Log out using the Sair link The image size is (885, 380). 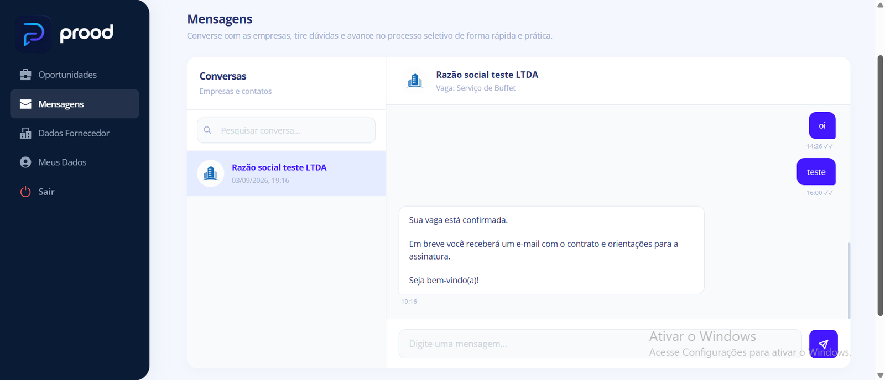pos(75,192)
